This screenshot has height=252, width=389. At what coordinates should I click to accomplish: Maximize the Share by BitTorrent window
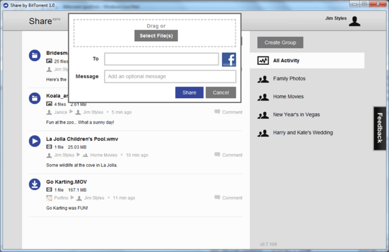[365, 4]
